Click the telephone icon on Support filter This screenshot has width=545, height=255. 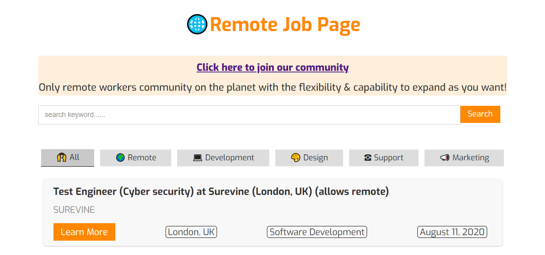368,158
